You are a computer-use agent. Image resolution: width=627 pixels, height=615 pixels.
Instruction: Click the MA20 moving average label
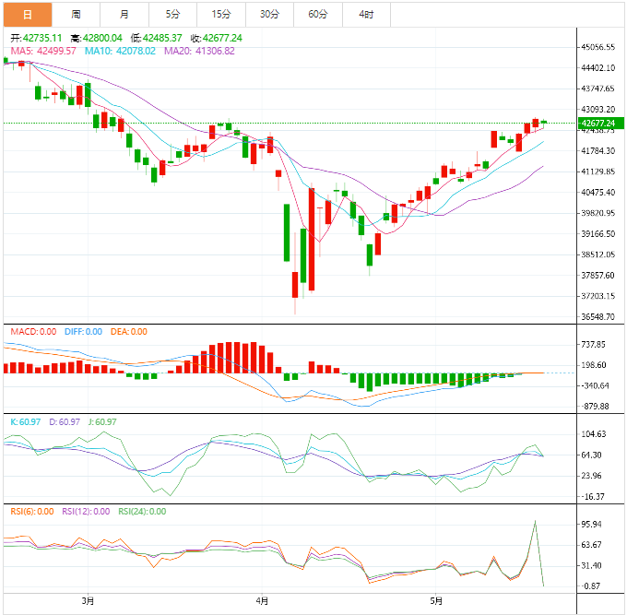199,52
